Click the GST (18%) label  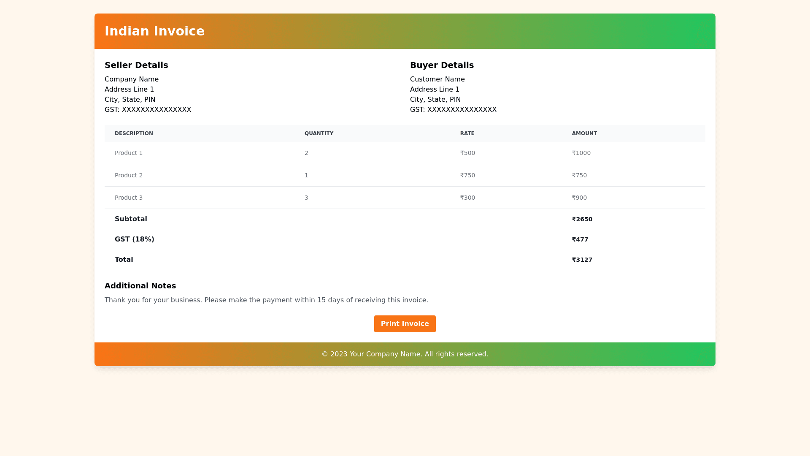pos(134,239)
